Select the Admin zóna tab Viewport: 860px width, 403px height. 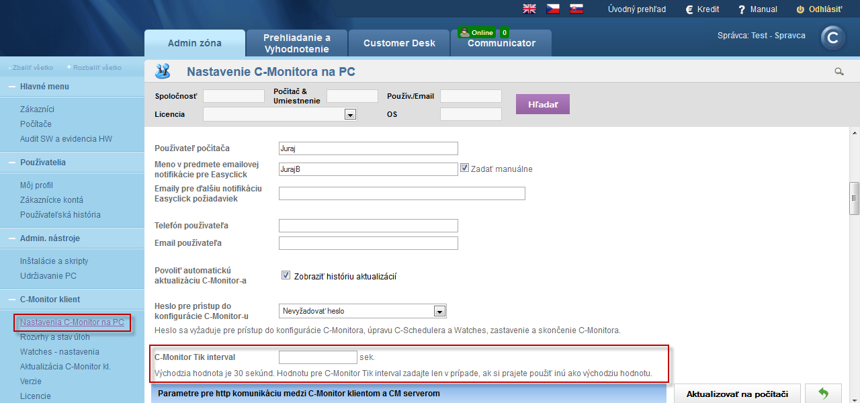[195, 44]
